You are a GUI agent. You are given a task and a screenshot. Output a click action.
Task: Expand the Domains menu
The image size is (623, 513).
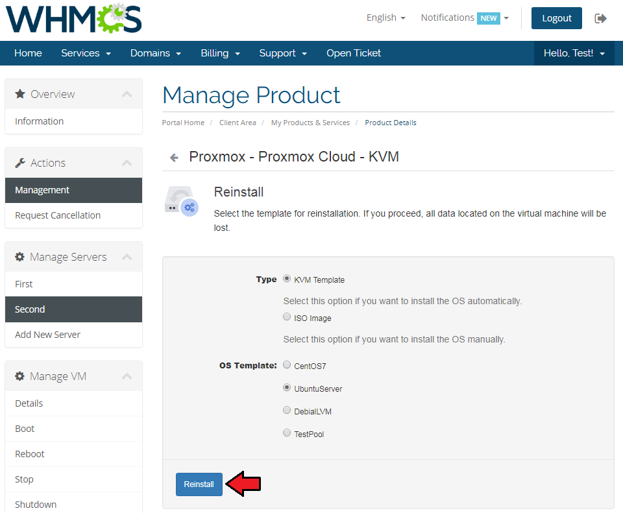[156, 53]
